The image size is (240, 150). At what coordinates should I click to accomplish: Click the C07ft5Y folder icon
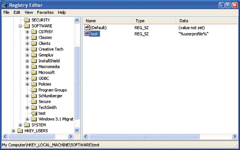tap(34, 32)
